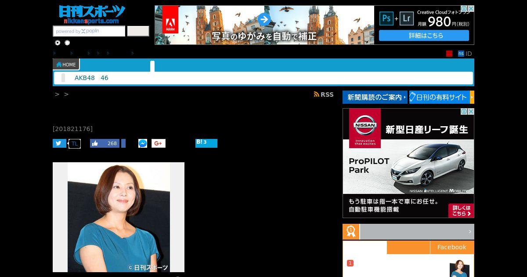Click the 46 link in sub-navigation

pyautogui.click(x=104, y=78)
